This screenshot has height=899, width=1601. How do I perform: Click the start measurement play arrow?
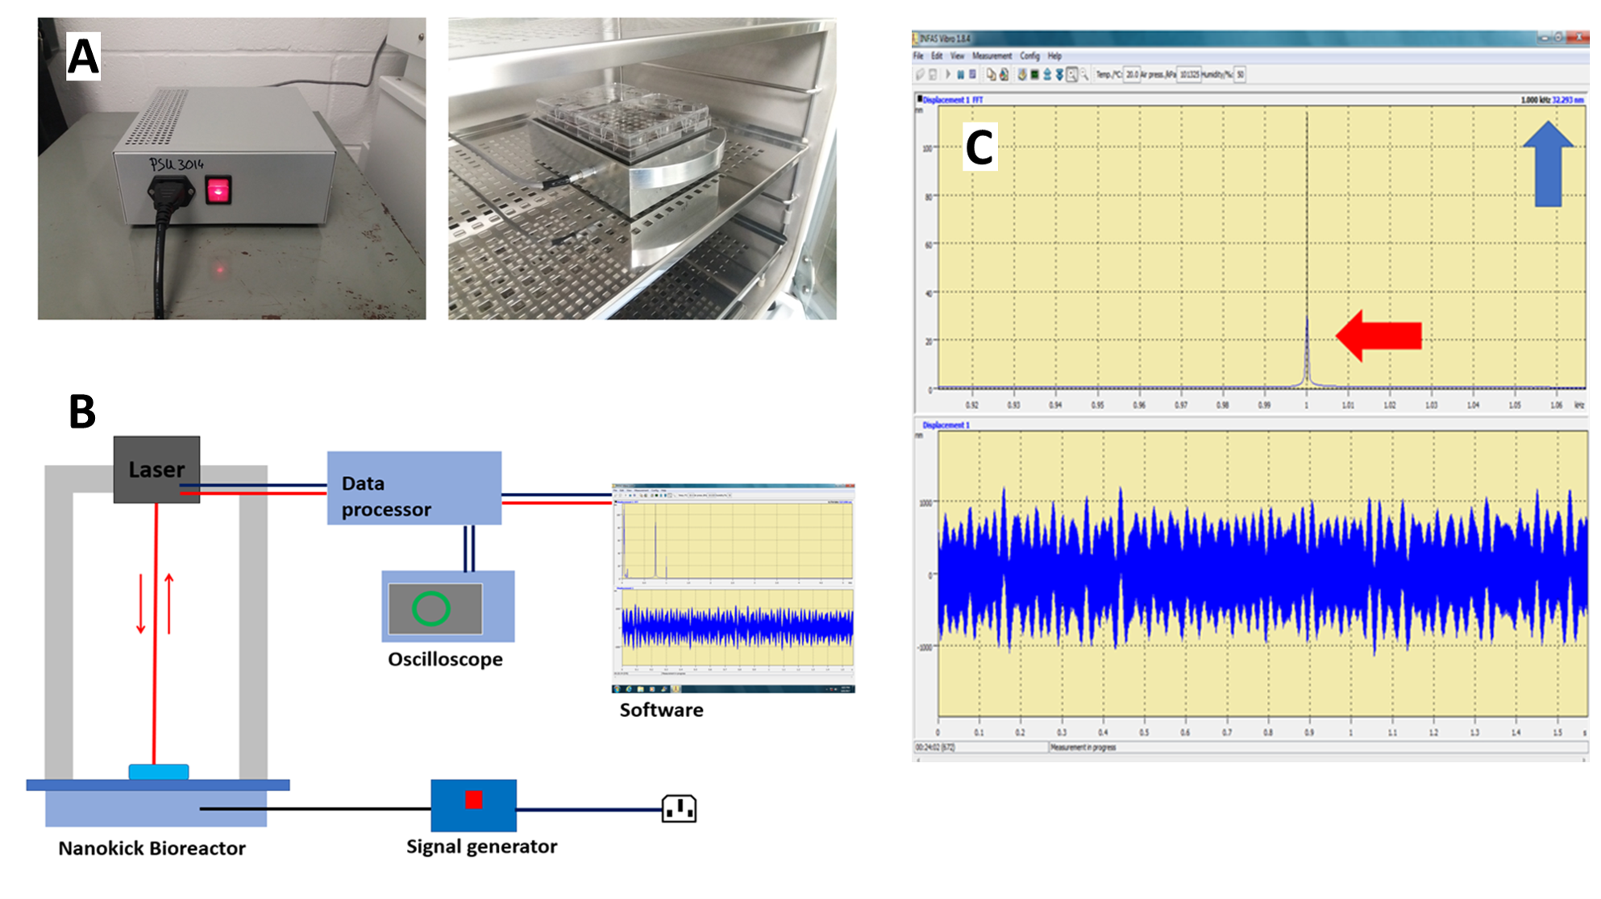pos(948,74)
